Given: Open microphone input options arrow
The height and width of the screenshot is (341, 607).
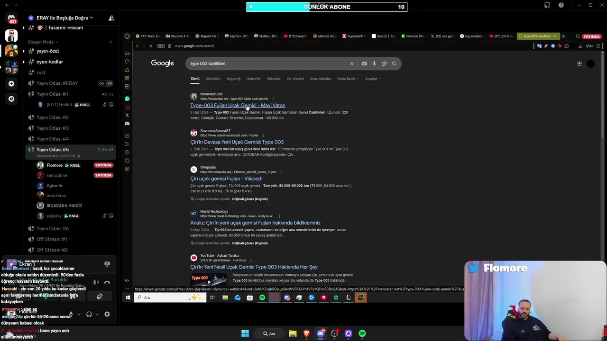Looking at the screenshot, I should [79, 314].
